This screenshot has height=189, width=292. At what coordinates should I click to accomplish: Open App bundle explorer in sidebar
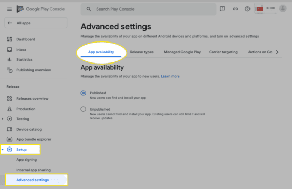point(34,139)
